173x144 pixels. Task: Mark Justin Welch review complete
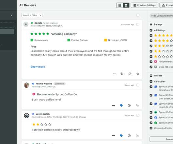click(129, 136)
